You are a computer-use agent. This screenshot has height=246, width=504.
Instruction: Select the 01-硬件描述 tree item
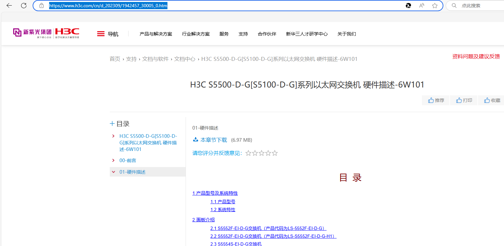coord(133,172)
